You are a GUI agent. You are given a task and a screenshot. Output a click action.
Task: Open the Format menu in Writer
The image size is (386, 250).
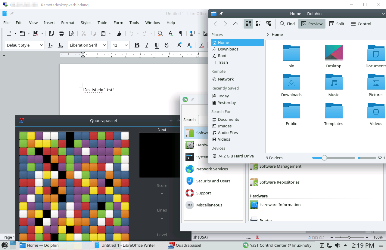(68, 23)
